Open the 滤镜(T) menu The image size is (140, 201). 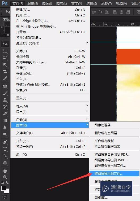point(106,4)
